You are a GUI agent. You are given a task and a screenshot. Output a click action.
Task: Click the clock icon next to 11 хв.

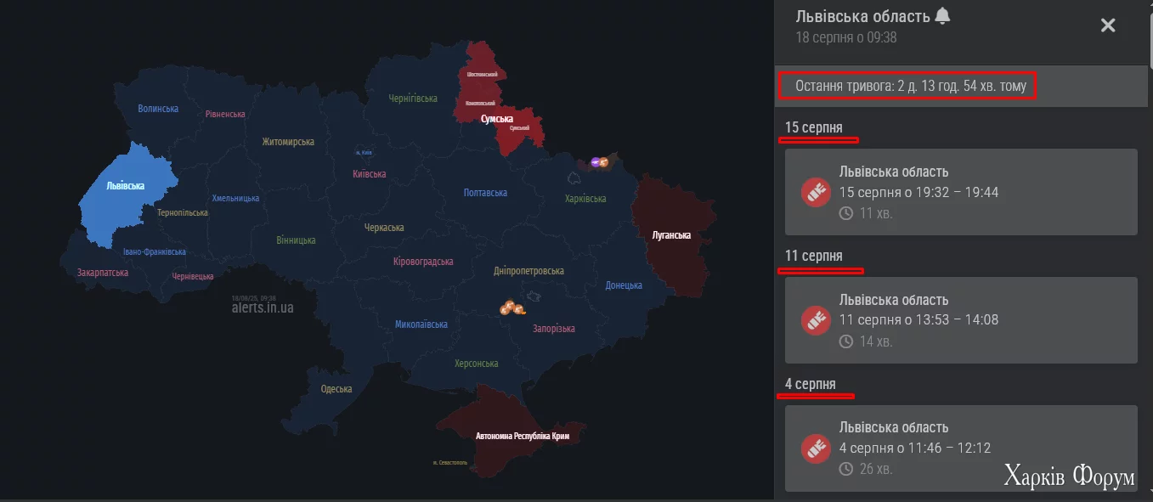[846, 213]
